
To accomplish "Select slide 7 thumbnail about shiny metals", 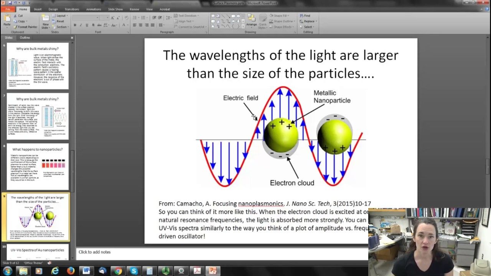I will pos(38,116).
